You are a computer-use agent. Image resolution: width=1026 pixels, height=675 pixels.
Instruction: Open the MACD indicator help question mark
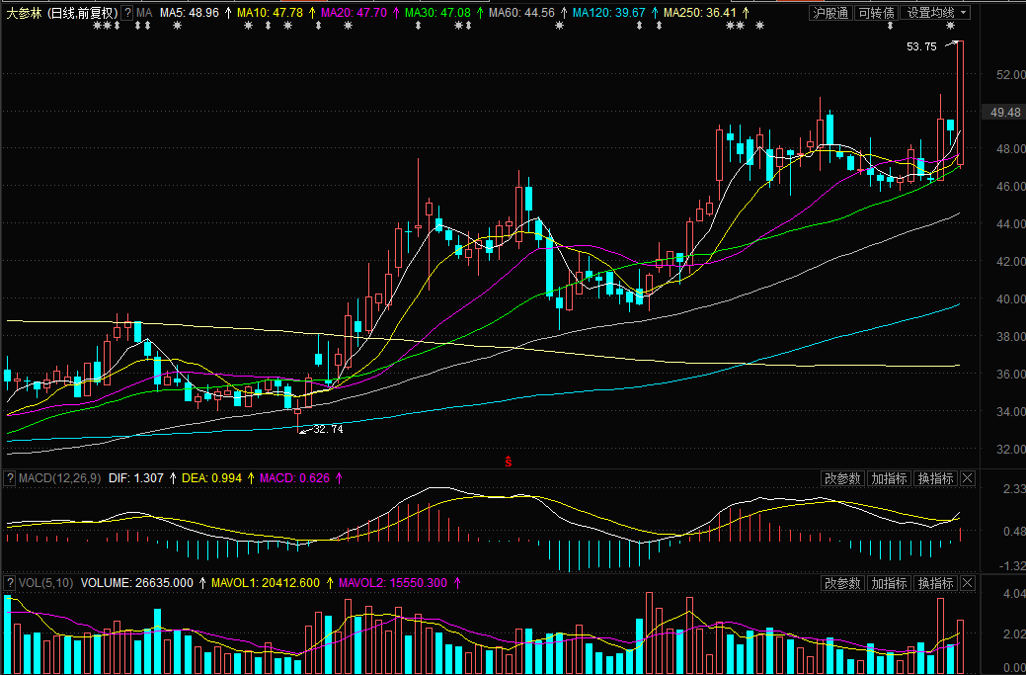(11, 478)
